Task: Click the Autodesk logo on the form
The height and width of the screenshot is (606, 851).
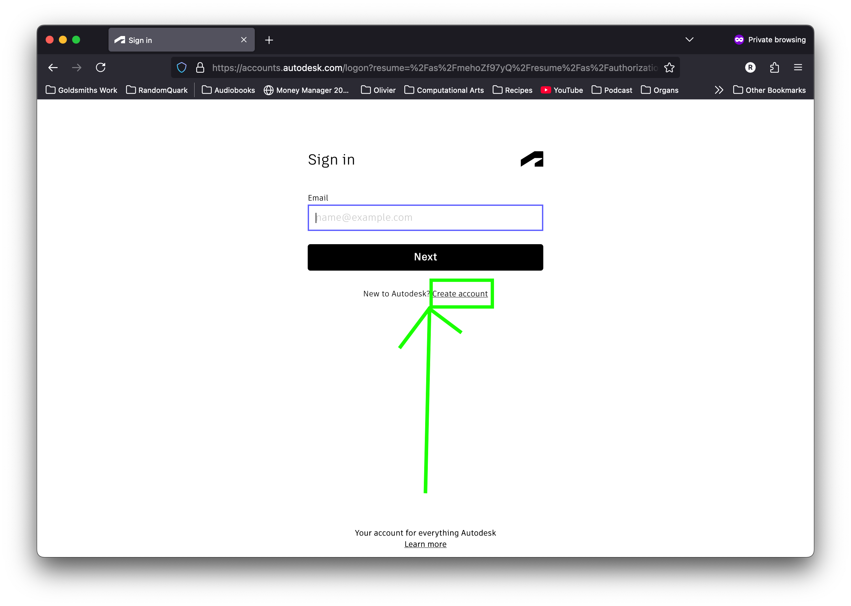Action: [532, 159]
